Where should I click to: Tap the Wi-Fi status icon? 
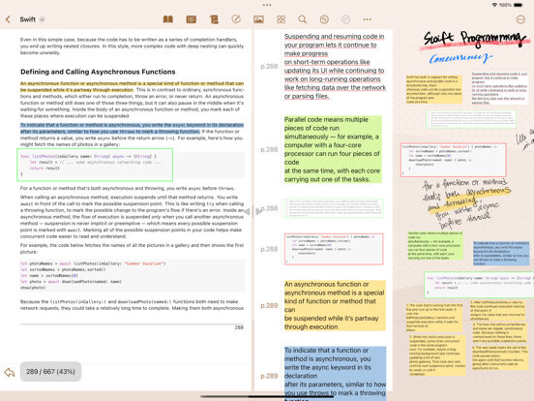494,5
